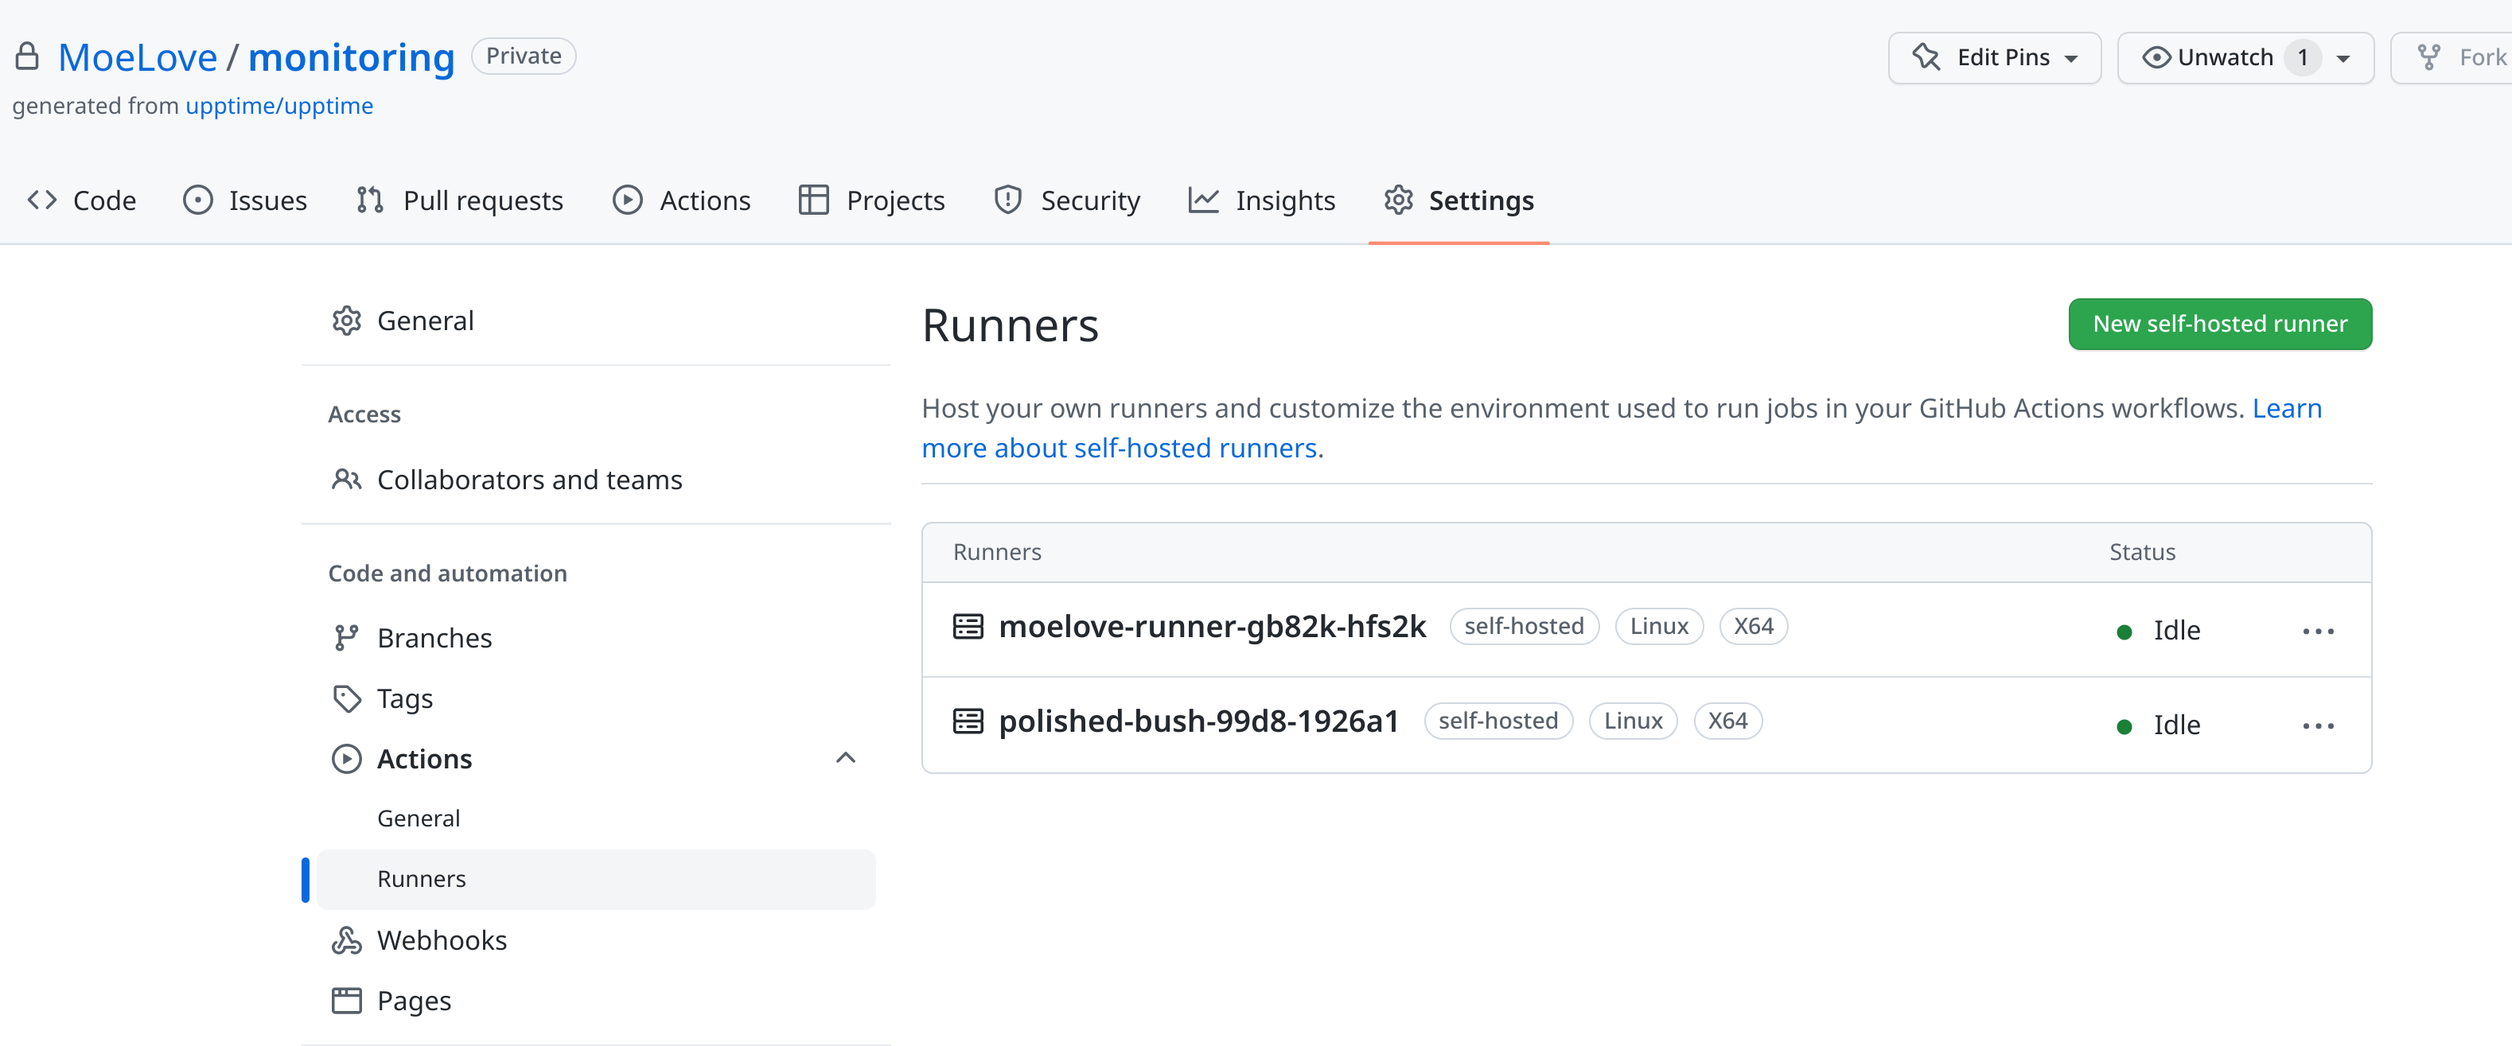Open runner polished-bush-99d8-1926a1 details

1198,721
